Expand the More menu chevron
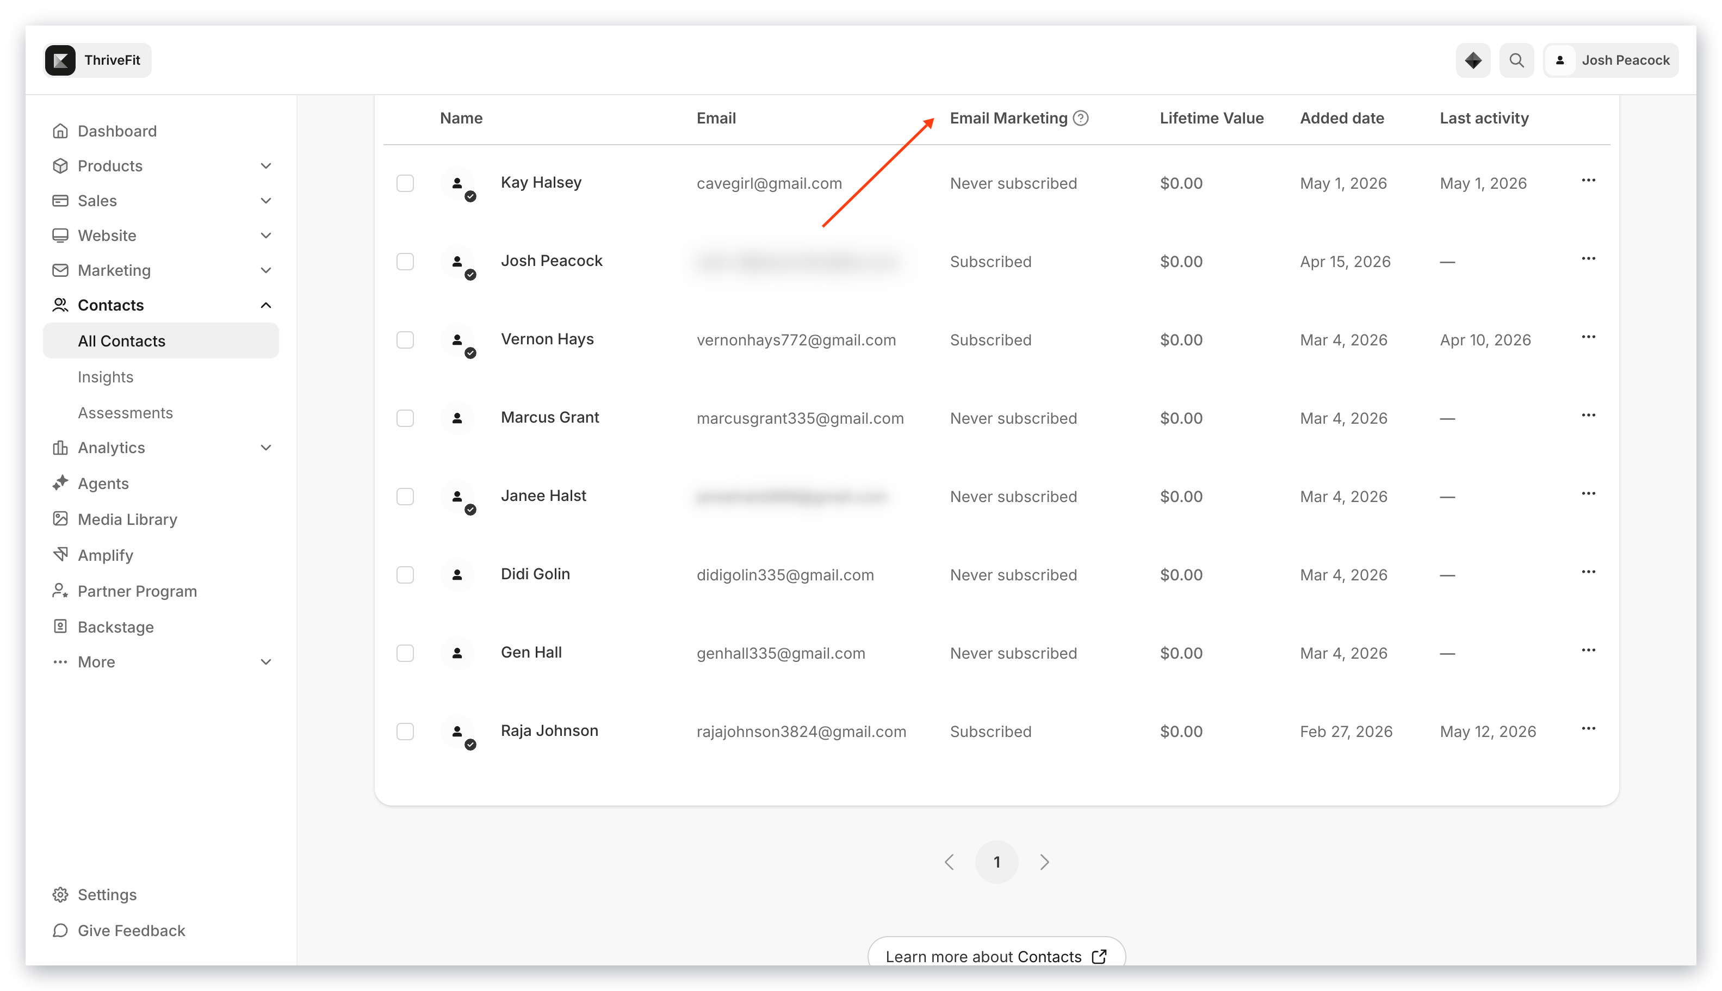The height and width of the screenshot is (991, 1722). pos(265,661)
